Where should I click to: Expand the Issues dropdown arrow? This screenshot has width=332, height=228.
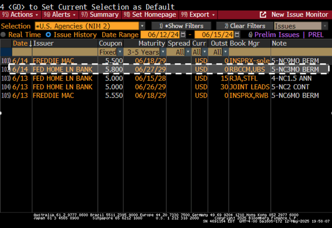point(325,26)
